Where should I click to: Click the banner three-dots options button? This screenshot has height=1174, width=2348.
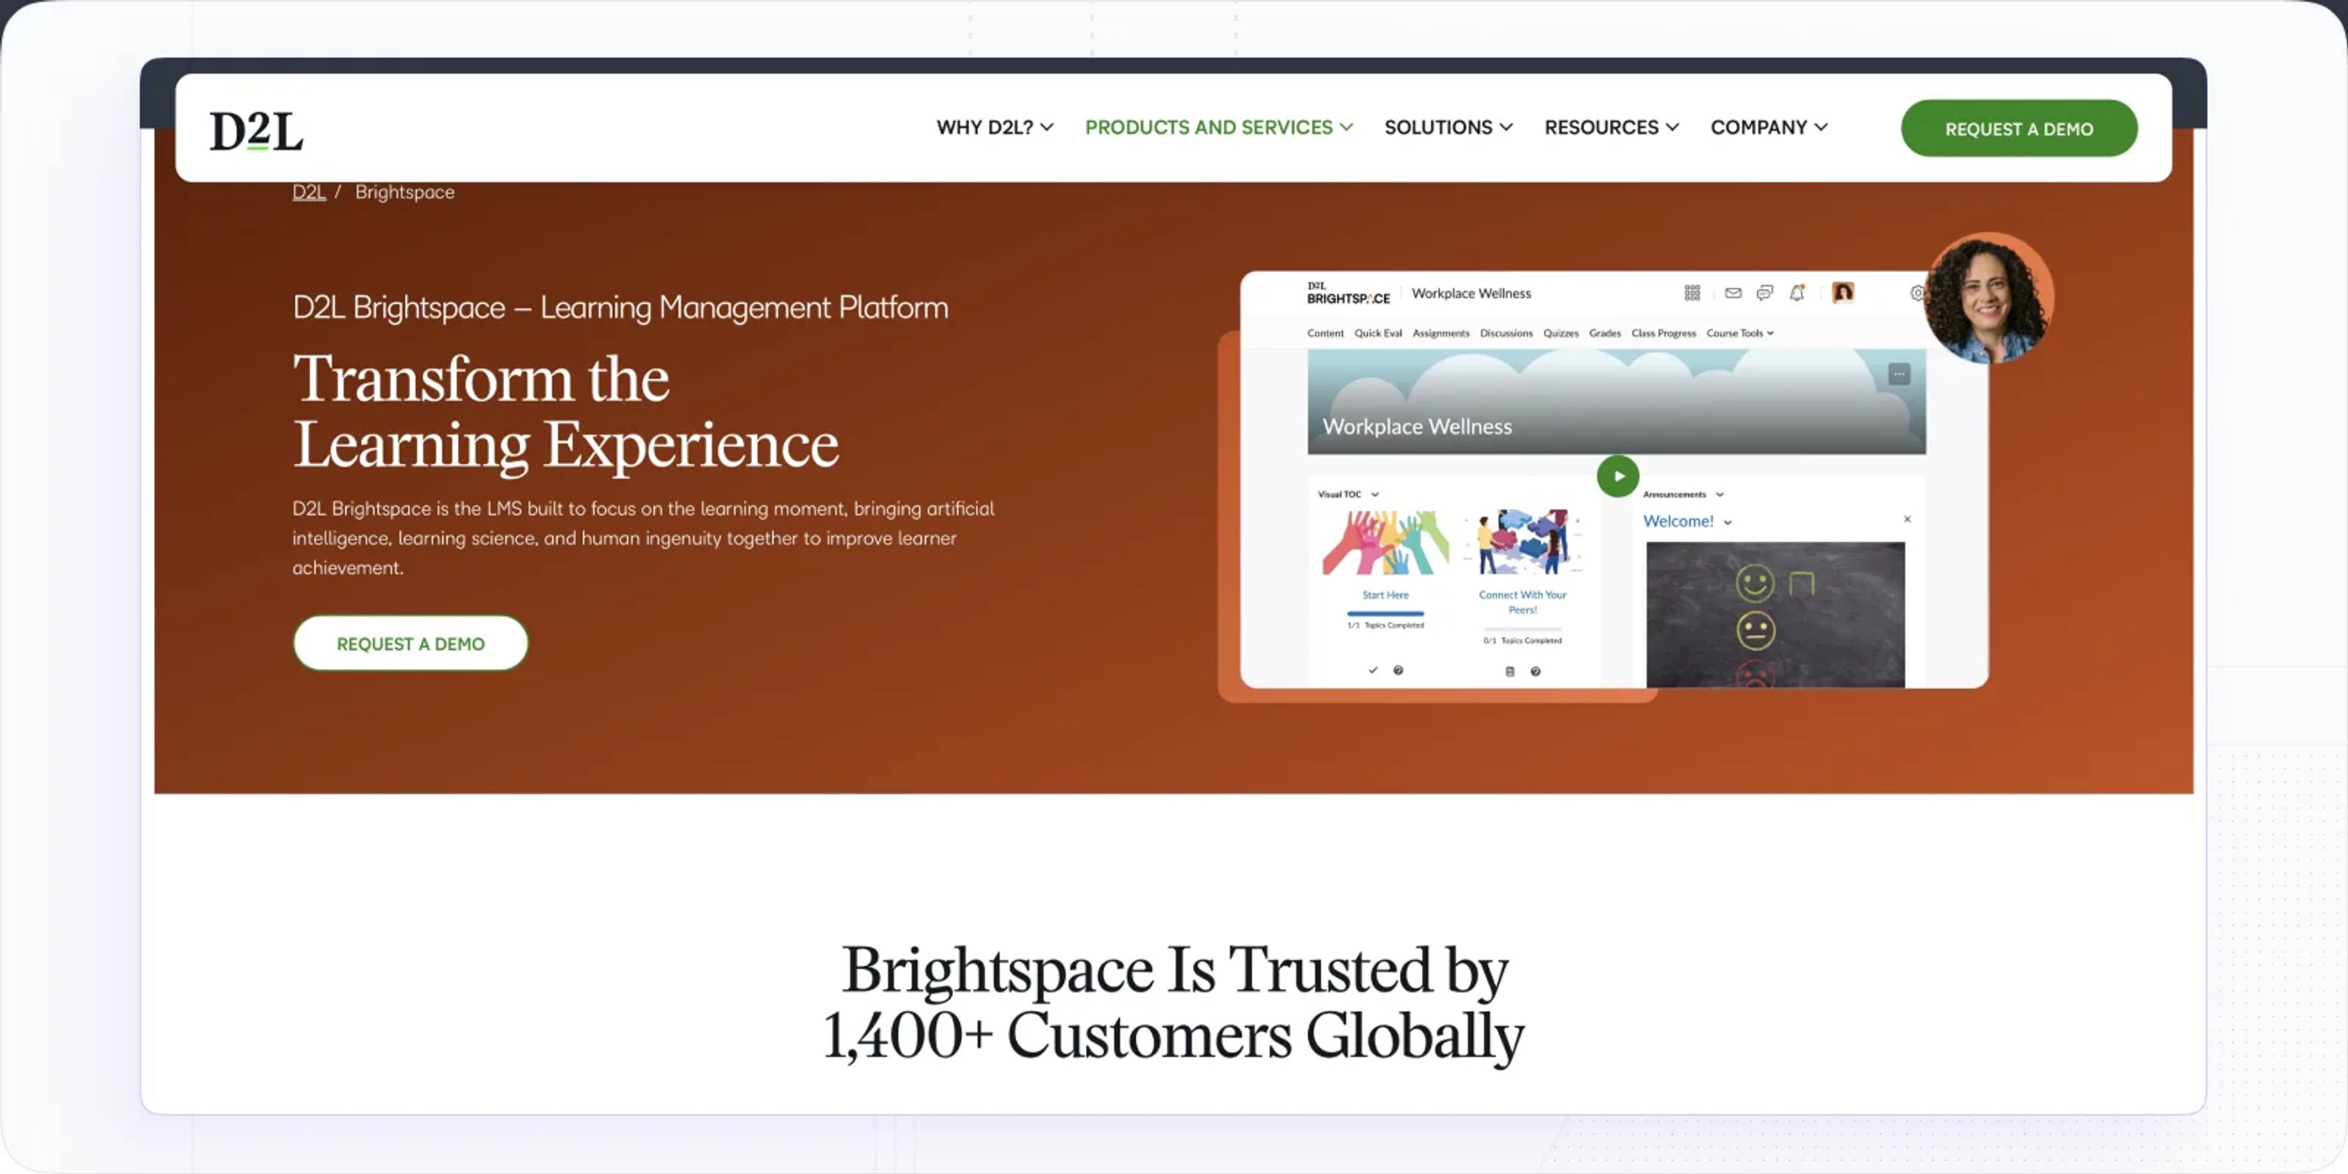click(x=1899, y=374)
